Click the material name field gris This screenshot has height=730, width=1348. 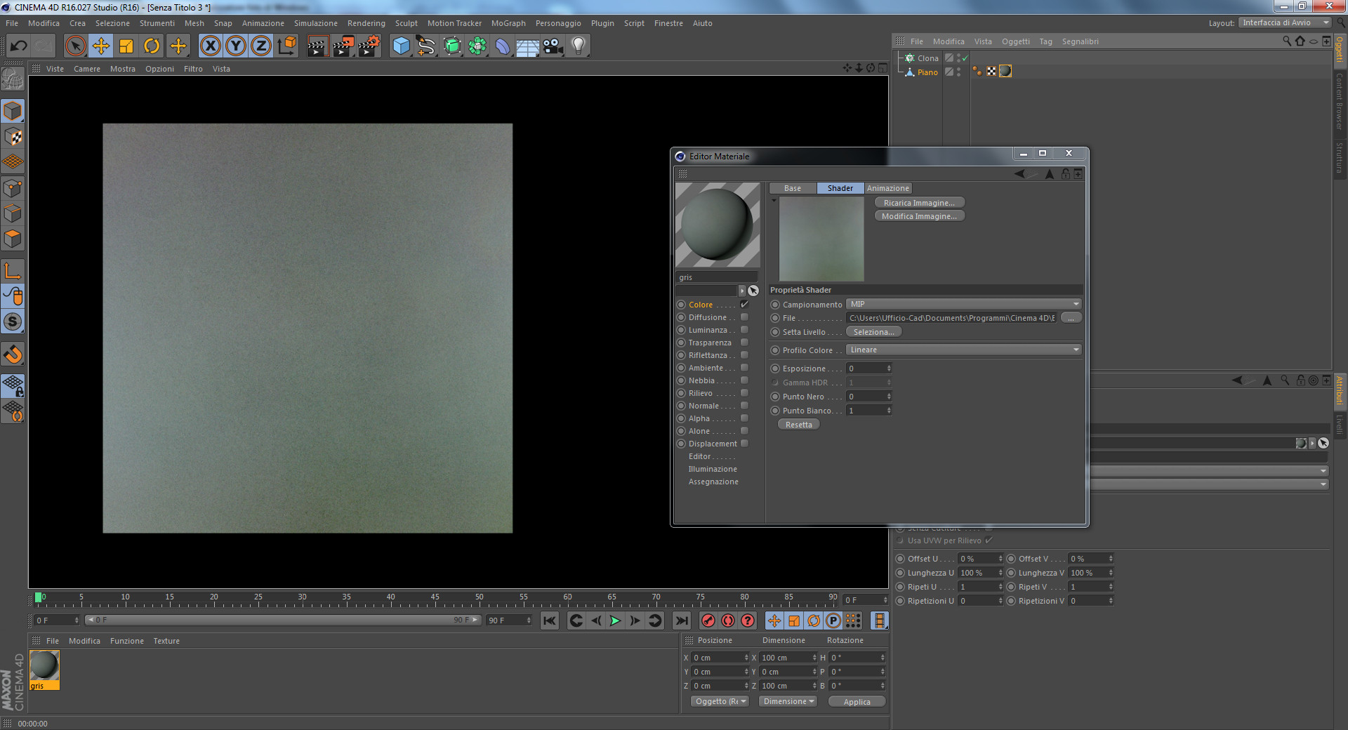pyautogui.click(x=717, y=277)
